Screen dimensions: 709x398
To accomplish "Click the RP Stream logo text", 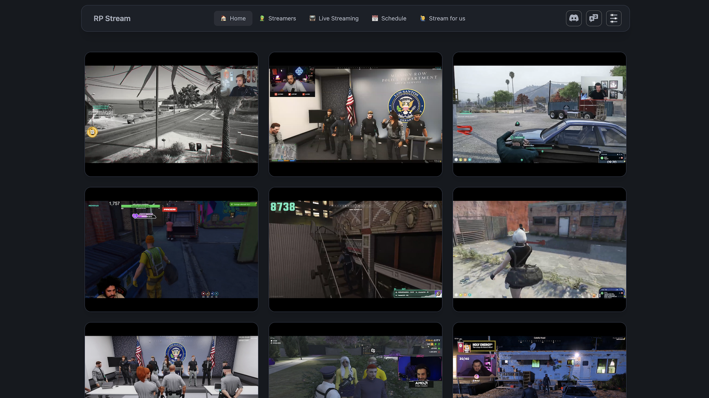I will point(112,18).
